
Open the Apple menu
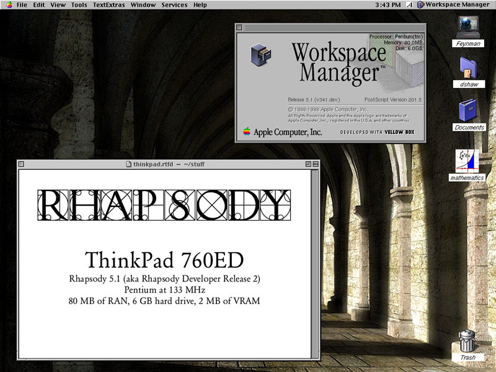coord(9,5)
